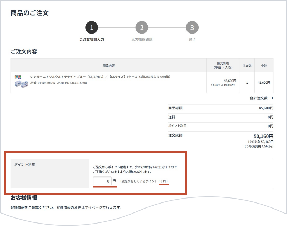The width and height of the screenshot is (287, 226).
Task: Select the 入力情報確認 step label
Action: pyautogui.click(x=142, y=40)
